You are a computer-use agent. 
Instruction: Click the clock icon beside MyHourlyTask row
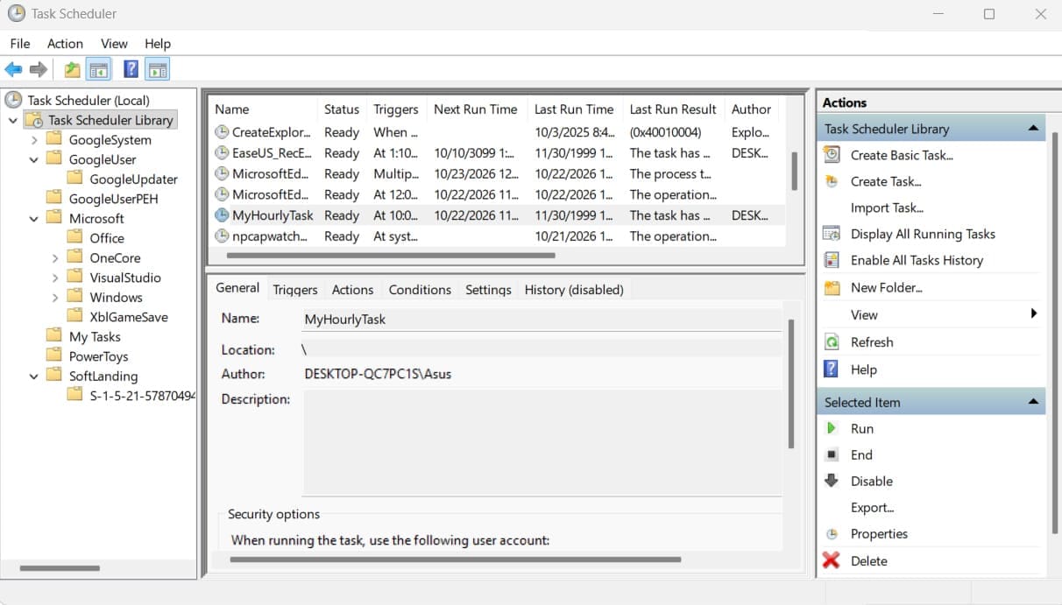(222, 215)
